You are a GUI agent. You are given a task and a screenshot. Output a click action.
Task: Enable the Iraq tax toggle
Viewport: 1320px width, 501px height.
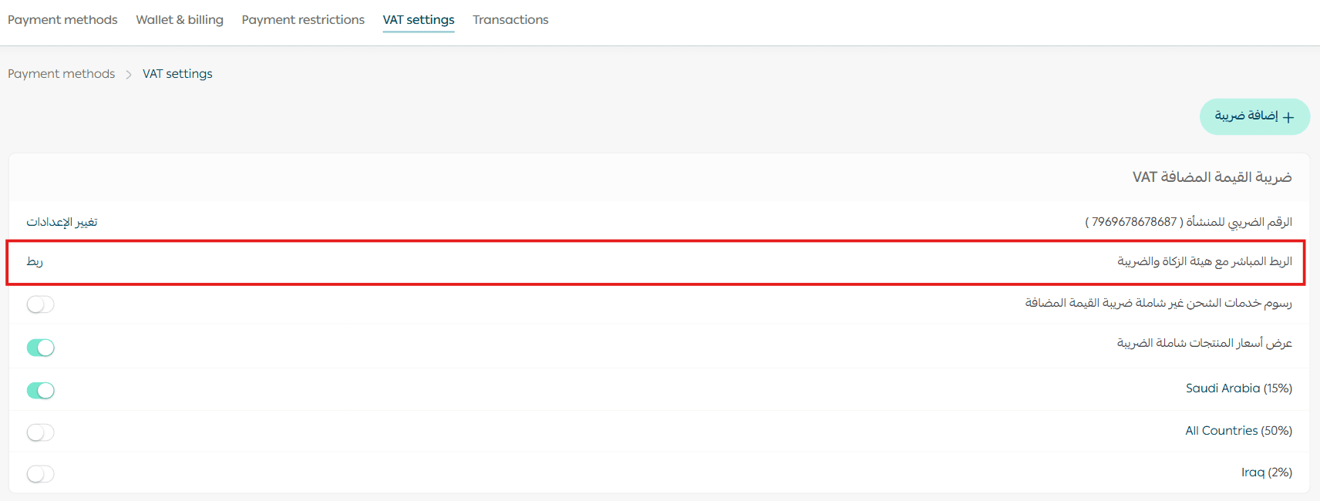pyautogui.click(x=40, y=474)
